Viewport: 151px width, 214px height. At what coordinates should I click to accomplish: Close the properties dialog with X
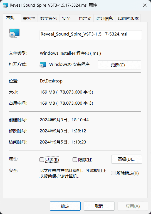(x=145, y=5)
